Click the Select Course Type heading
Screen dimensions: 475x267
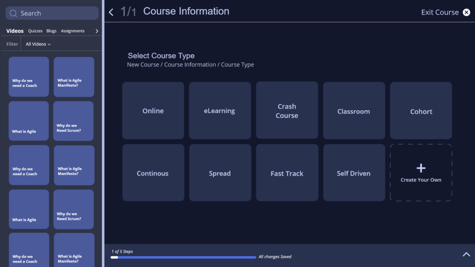[161, 56]
